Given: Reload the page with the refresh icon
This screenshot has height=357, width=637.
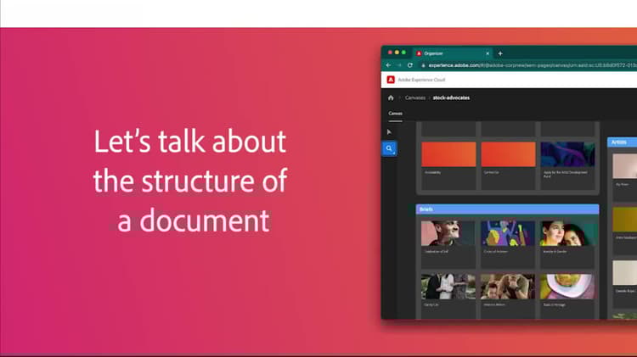Looking at the screenshot, I should point(410,65).
